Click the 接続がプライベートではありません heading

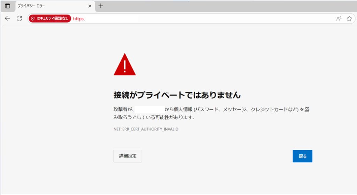[x=177, y=95]
